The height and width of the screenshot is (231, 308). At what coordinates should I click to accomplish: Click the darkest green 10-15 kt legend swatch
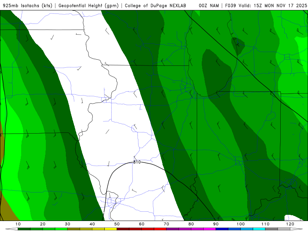24,229
